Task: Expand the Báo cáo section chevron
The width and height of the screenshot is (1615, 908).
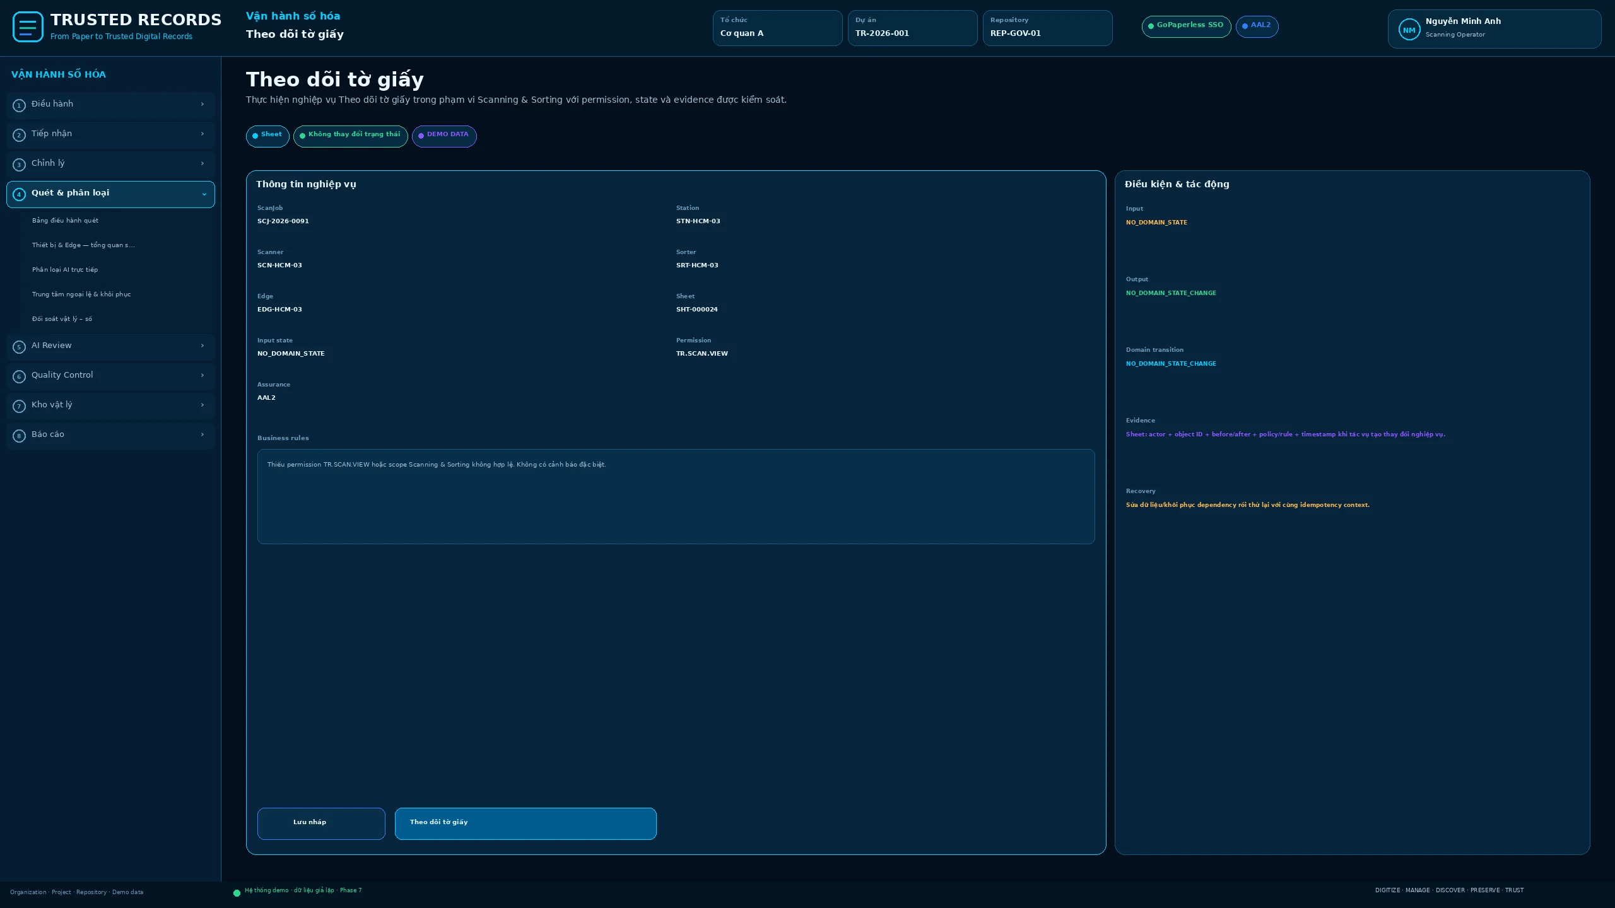Action: click(203, 434)
